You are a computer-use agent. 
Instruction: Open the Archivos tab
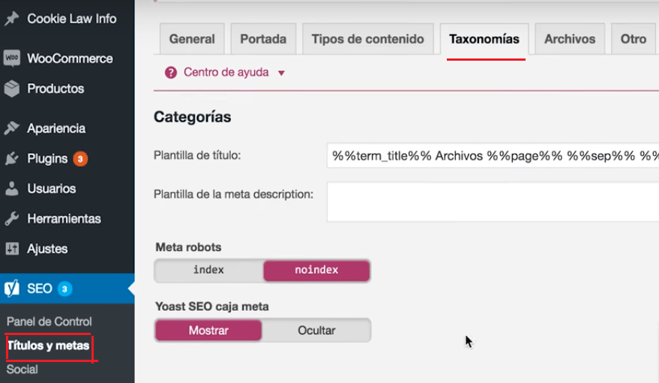pyautogui.click(x=570, y=40)
